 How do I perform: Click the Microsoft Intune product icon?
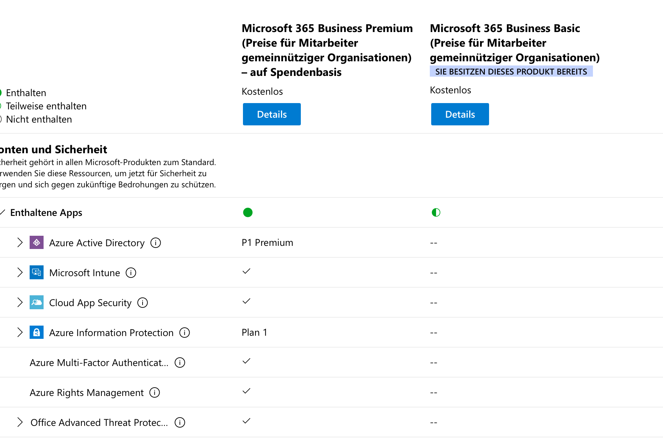[x=37, y=272]
